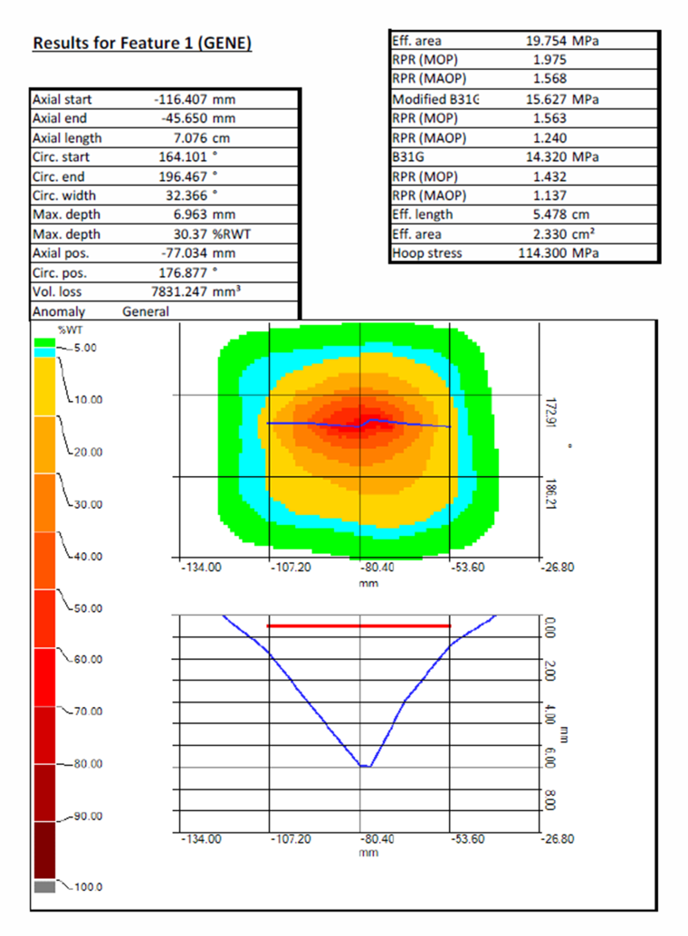Click the Eff. area value 19.754 MPa

[549, 41]
